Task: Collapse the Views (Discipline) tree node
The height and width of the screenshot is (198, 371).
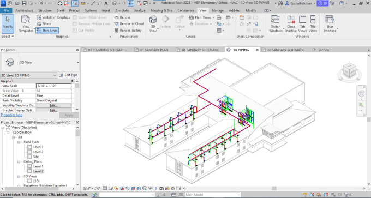Action: coord(3,128)
